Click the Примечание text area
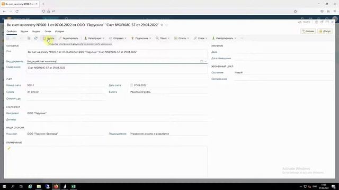 [107, 161]
